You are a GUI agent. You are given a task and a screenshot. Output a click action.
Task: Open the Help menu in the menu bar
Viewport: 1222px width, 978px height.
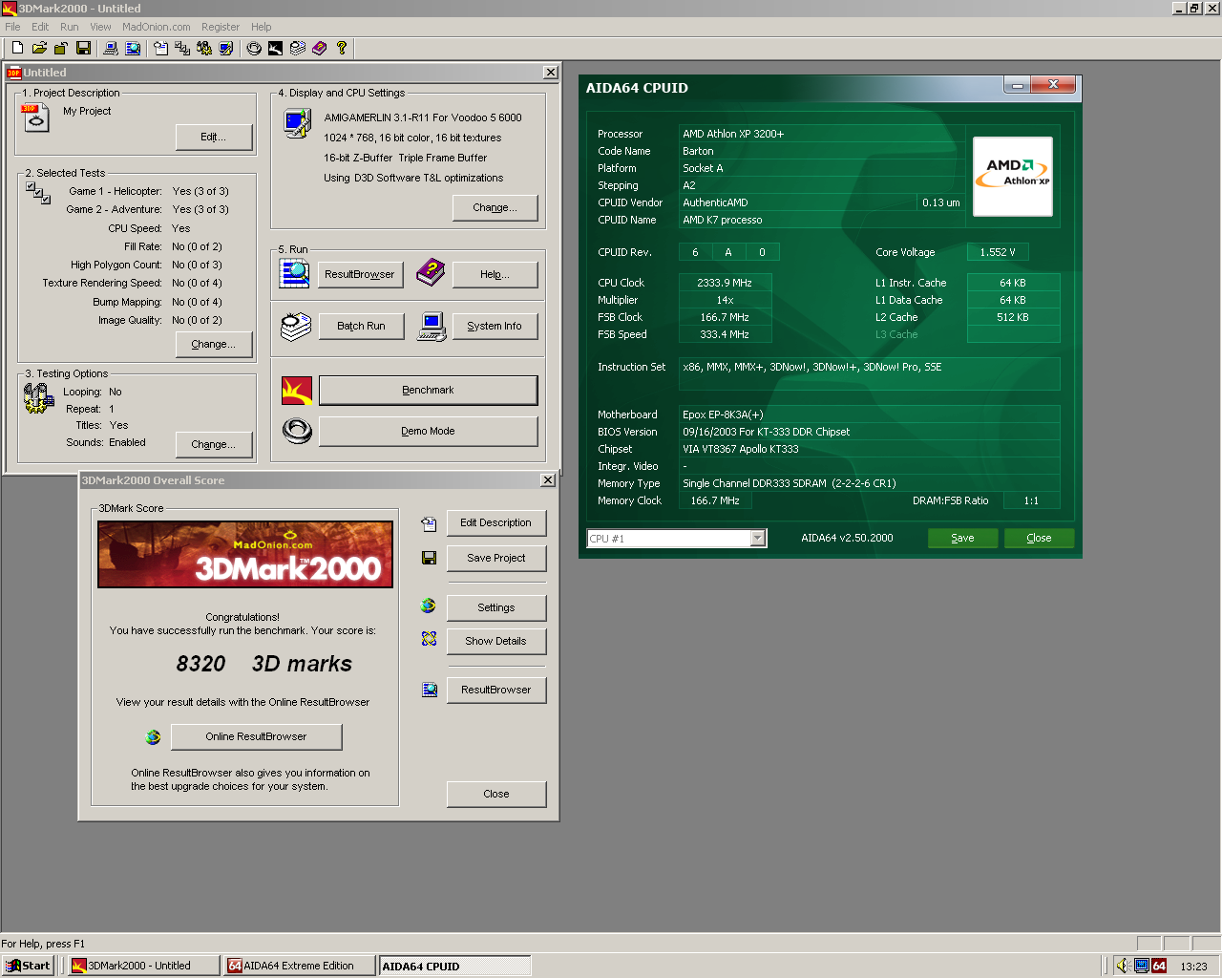[262, 27]
